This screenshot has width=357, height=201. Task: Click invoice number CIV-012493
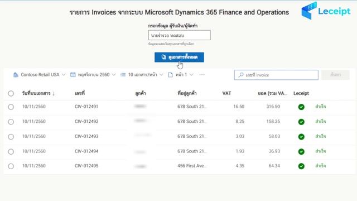pyautogui.click(x=86, y=136)
